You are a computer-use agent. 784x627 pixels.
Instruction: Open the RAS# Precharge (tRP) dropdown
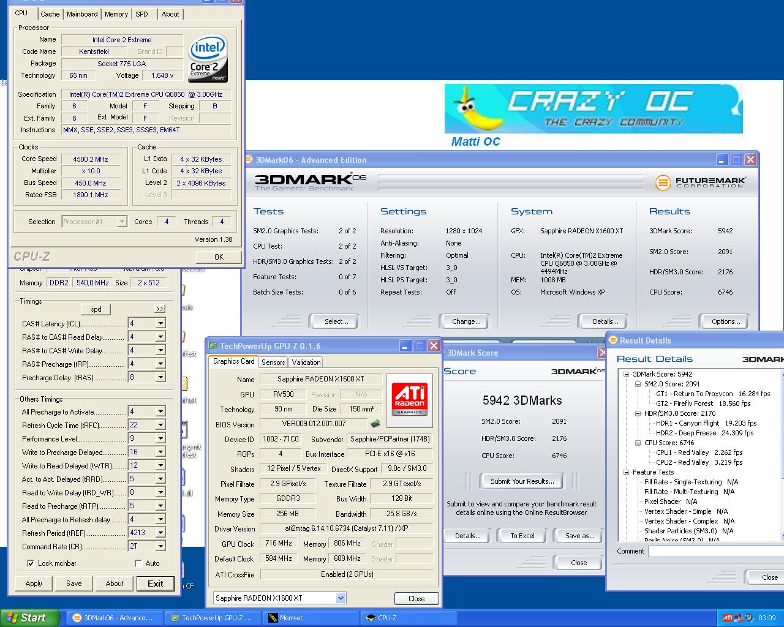160,364
